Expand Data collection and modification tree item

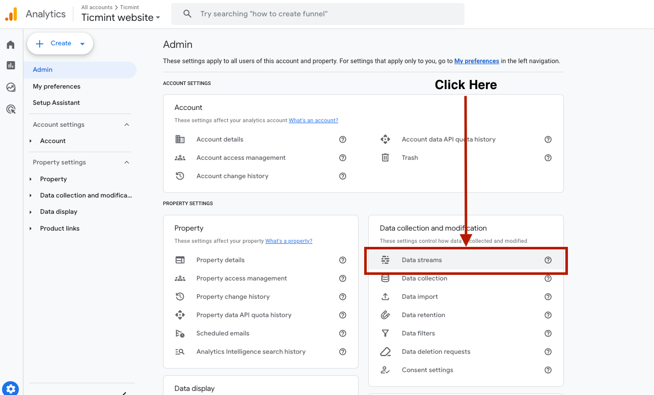[x=31, y=195]
